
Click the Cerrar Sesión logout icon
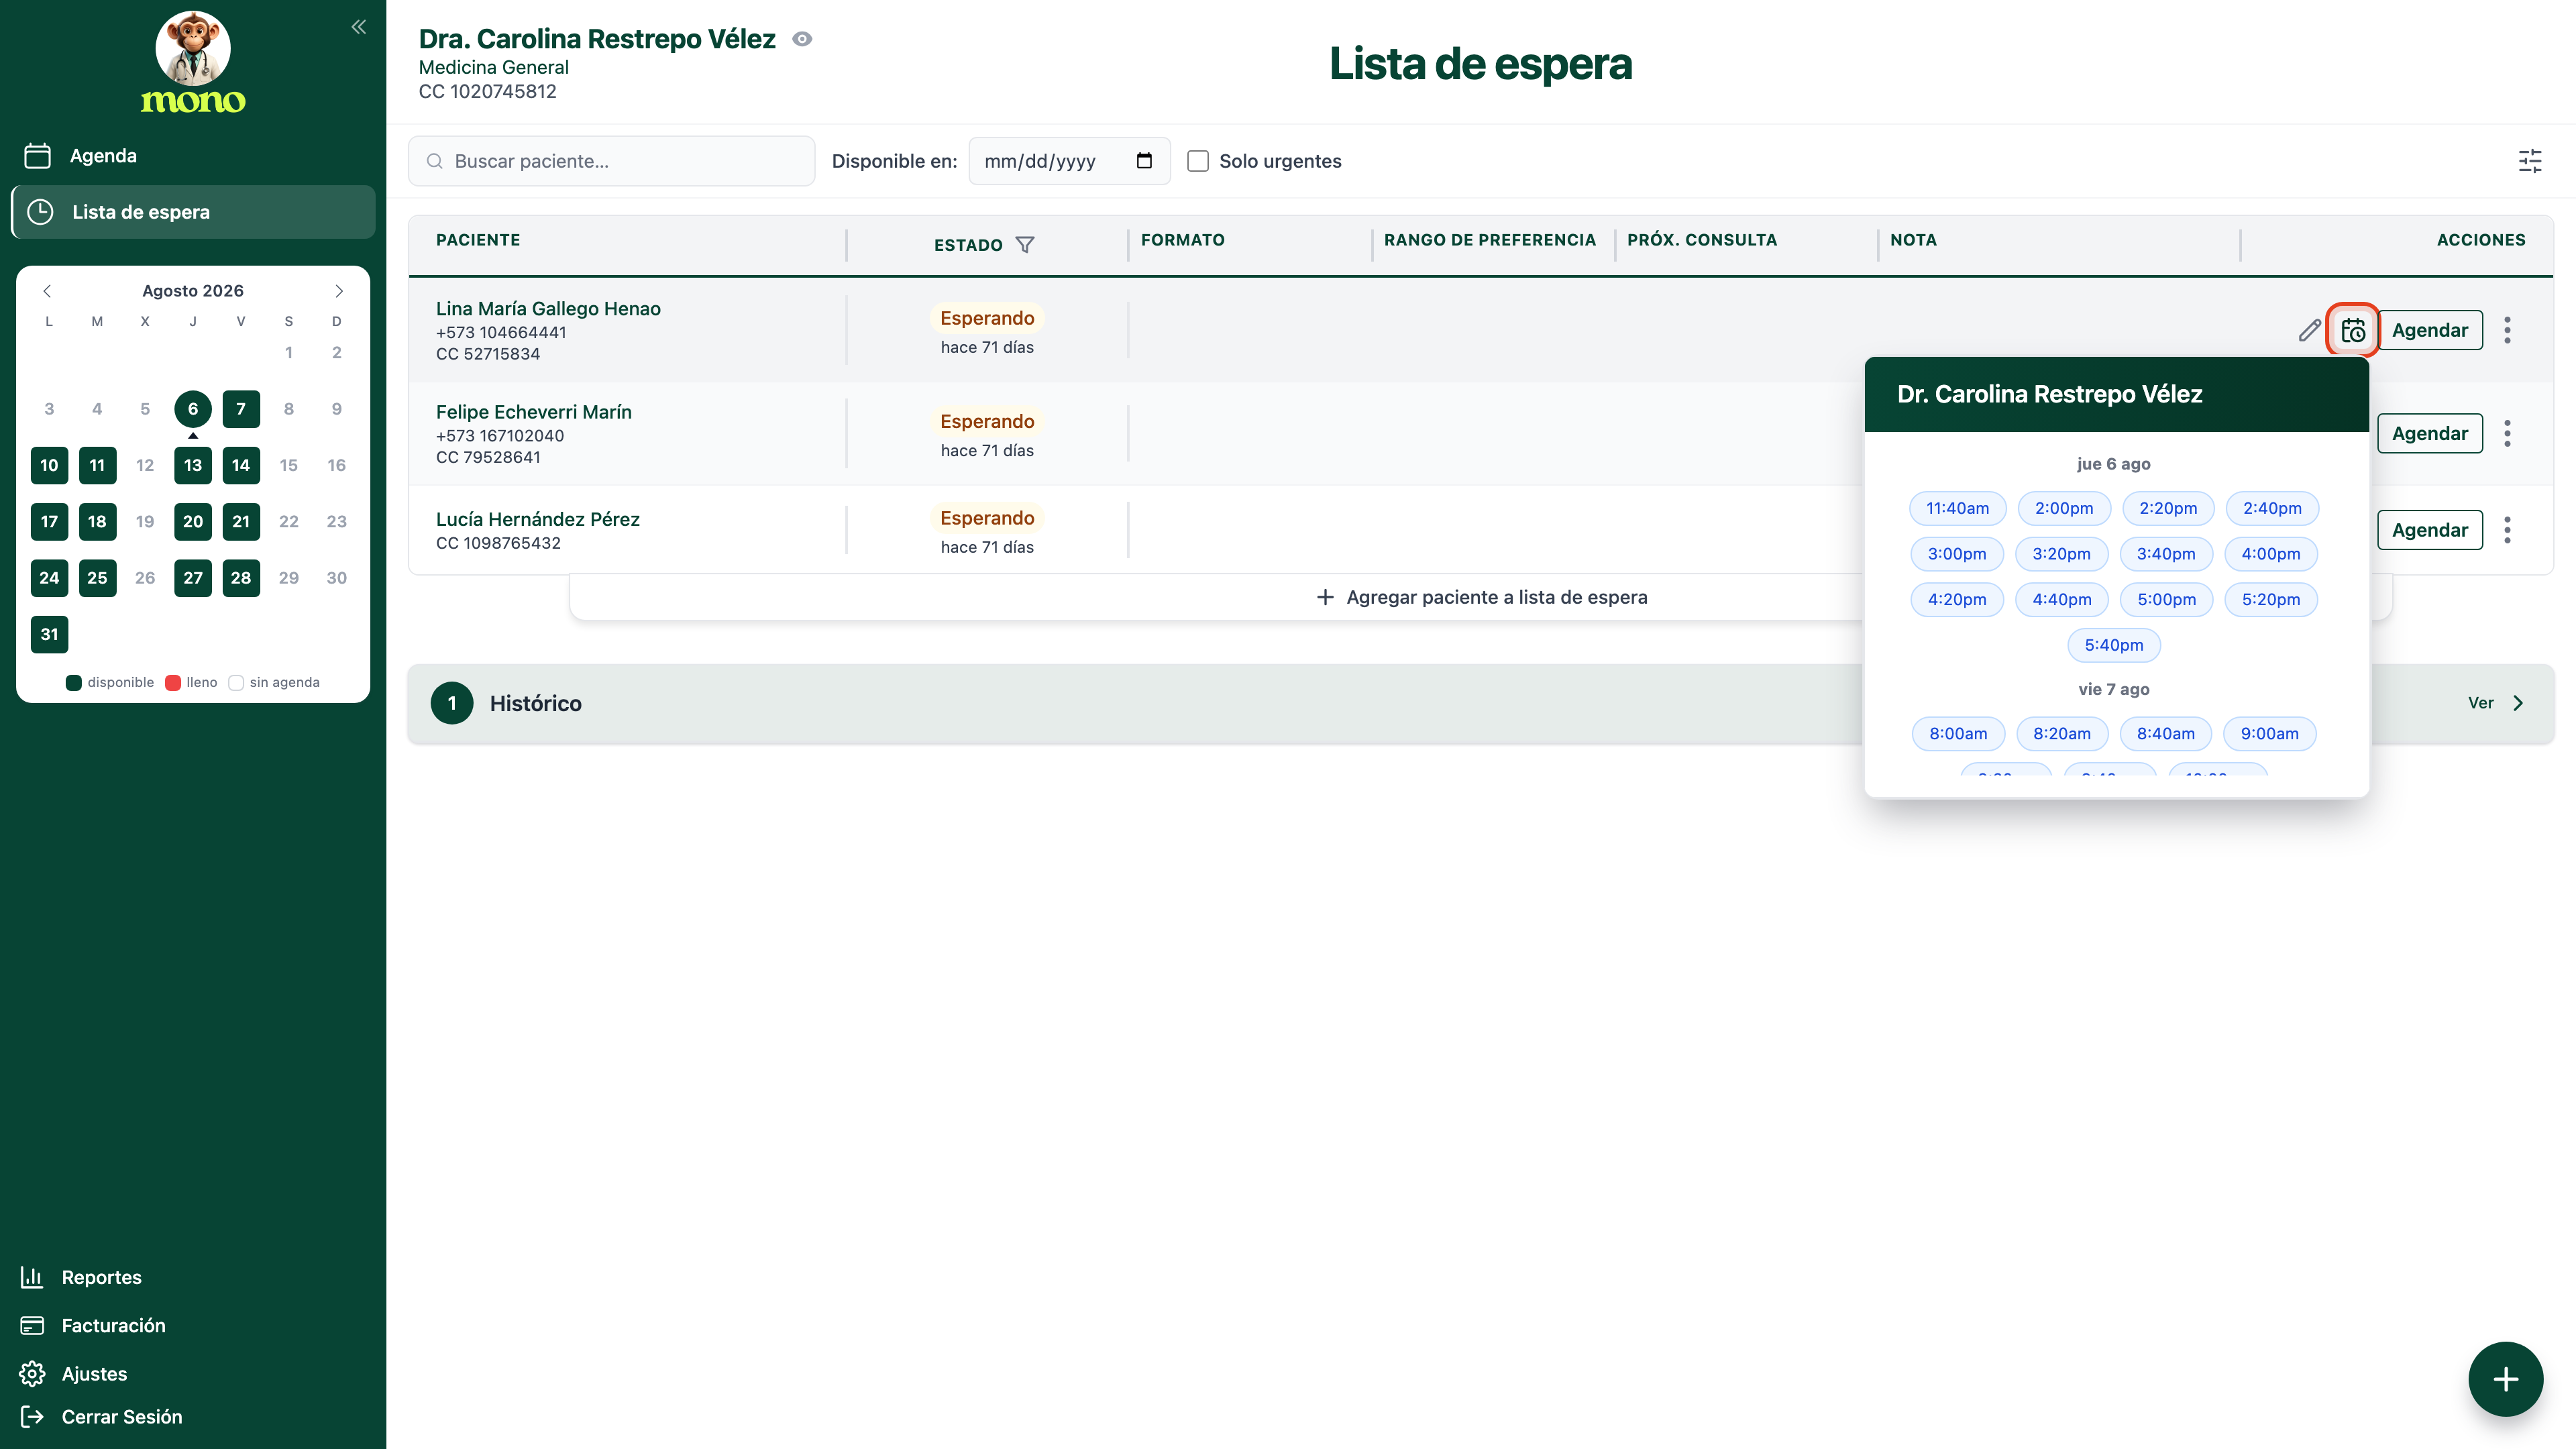32,1416
